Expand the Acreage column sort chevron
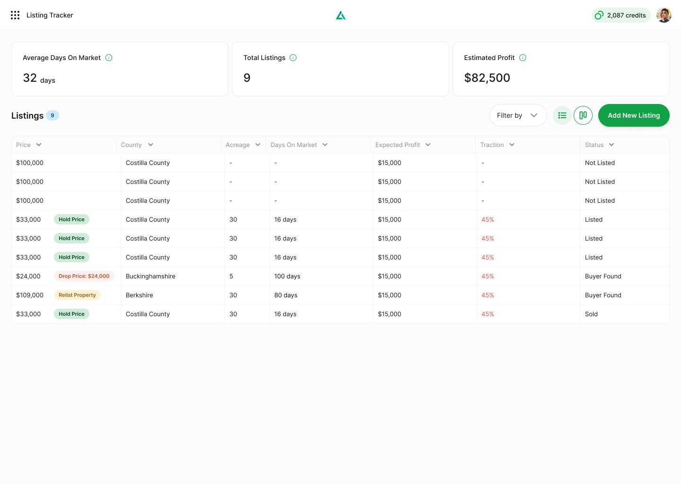 point(258,145)
